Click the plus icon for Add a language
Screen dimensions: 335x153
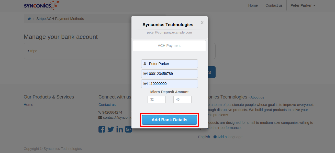(x=215, y=137)
